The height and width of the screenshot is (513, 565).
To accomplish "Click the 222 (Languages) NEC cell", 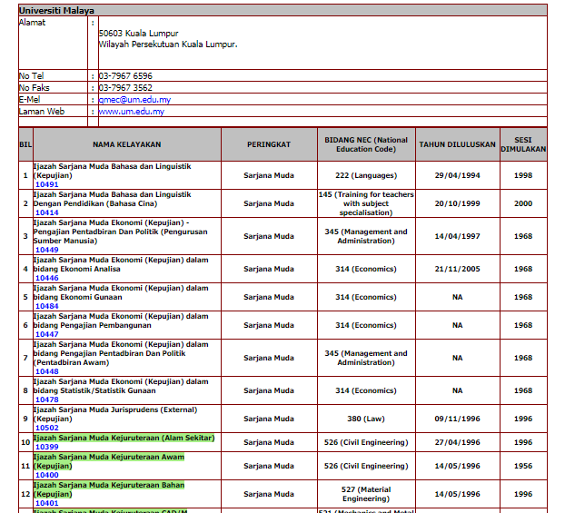I will 366,175.
